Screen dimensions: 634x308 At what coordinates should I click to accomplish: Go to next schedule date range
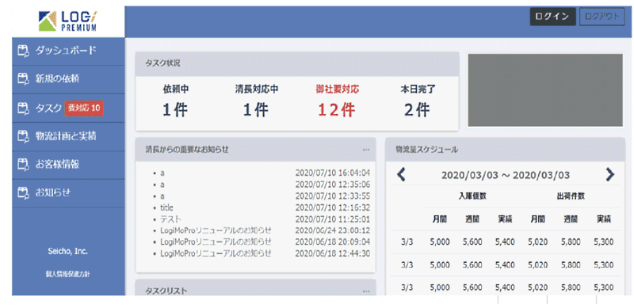click(609, 175)
